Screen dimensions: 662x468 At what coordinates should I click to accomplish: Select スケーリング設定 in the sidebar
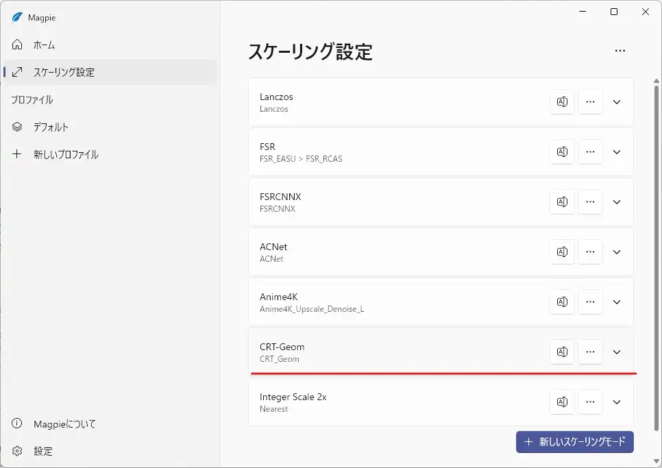point(64,72)
